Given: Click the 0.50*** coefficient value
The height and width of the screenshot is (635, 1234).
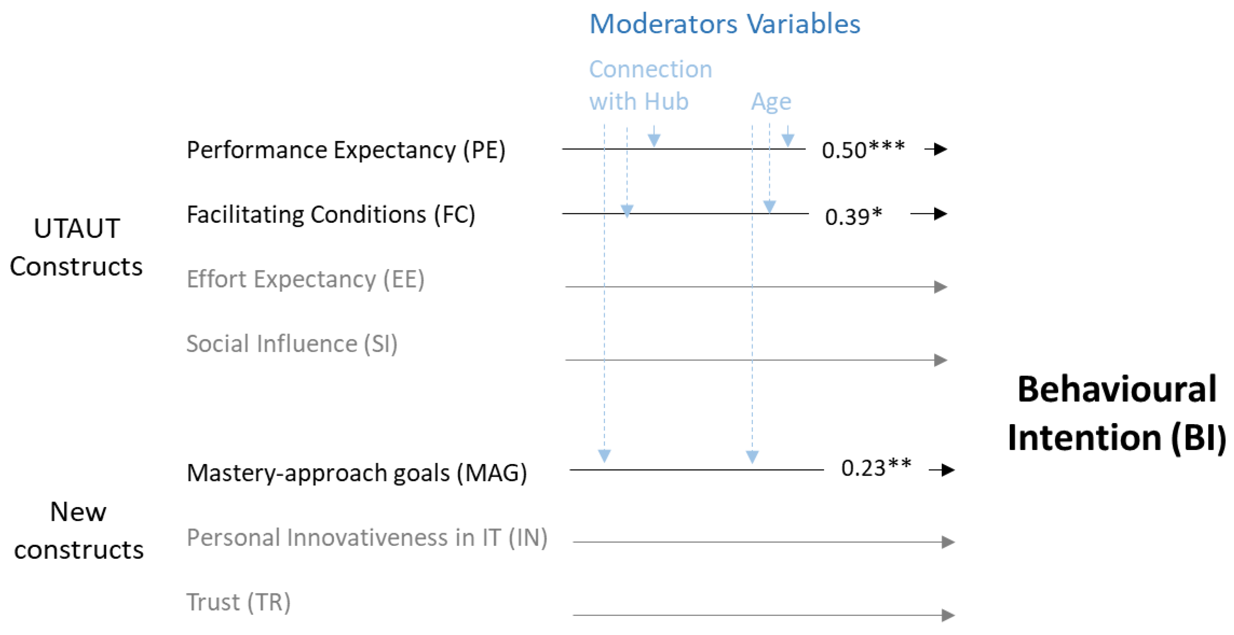Looking at the screenshot, I should (863, 149).
